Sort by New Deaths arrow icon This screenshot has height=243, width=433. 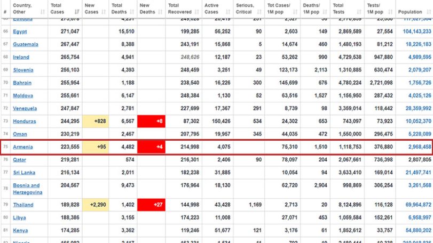160,12
